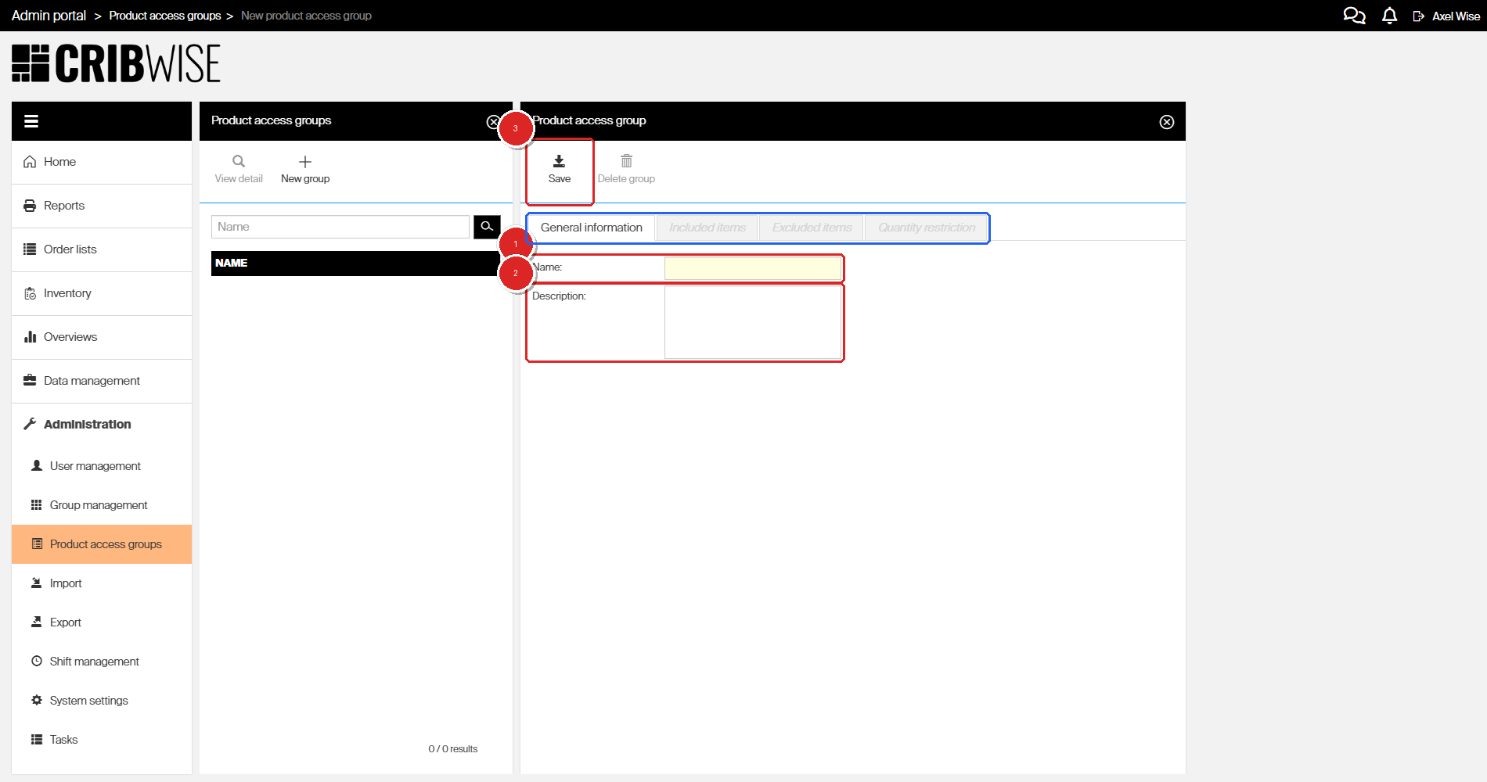1487x782 pixels.
Task: Click the yellow Name input field
Action: [x=752, y=268]
